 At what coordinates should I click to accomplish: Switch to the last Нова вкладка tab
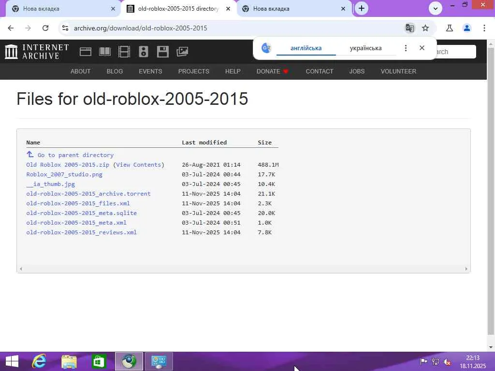tap(294, 9)
